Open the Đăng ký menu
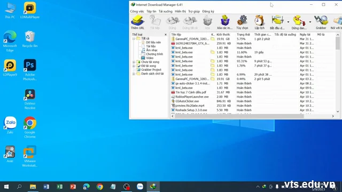Screen dimensions: 342x192 (x=208, y=11)
